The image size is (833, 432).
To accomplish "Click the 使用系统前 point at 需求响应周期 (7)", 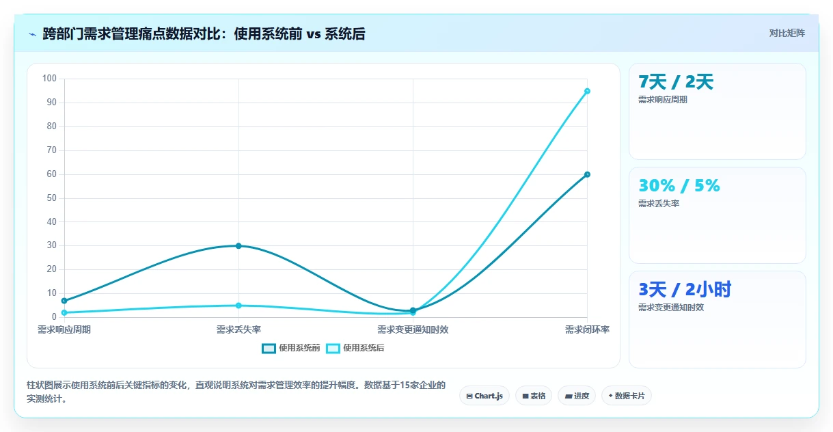I will click(x=64, y=301).
